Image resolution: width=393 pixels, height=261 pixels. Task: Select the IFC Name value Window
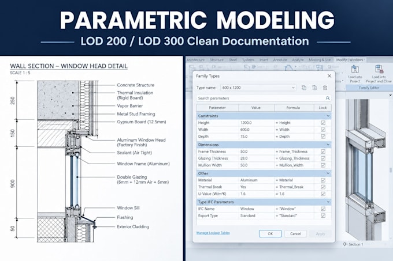click(x=257, y=209)
